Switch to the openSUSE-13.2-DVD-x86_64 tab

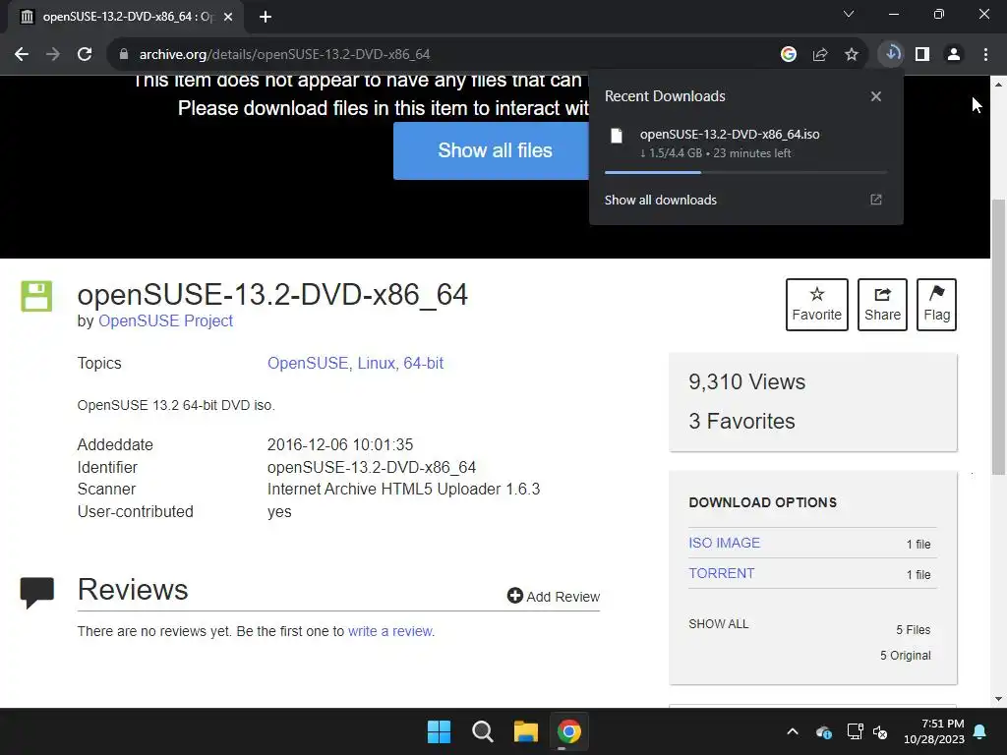[127, 17]
